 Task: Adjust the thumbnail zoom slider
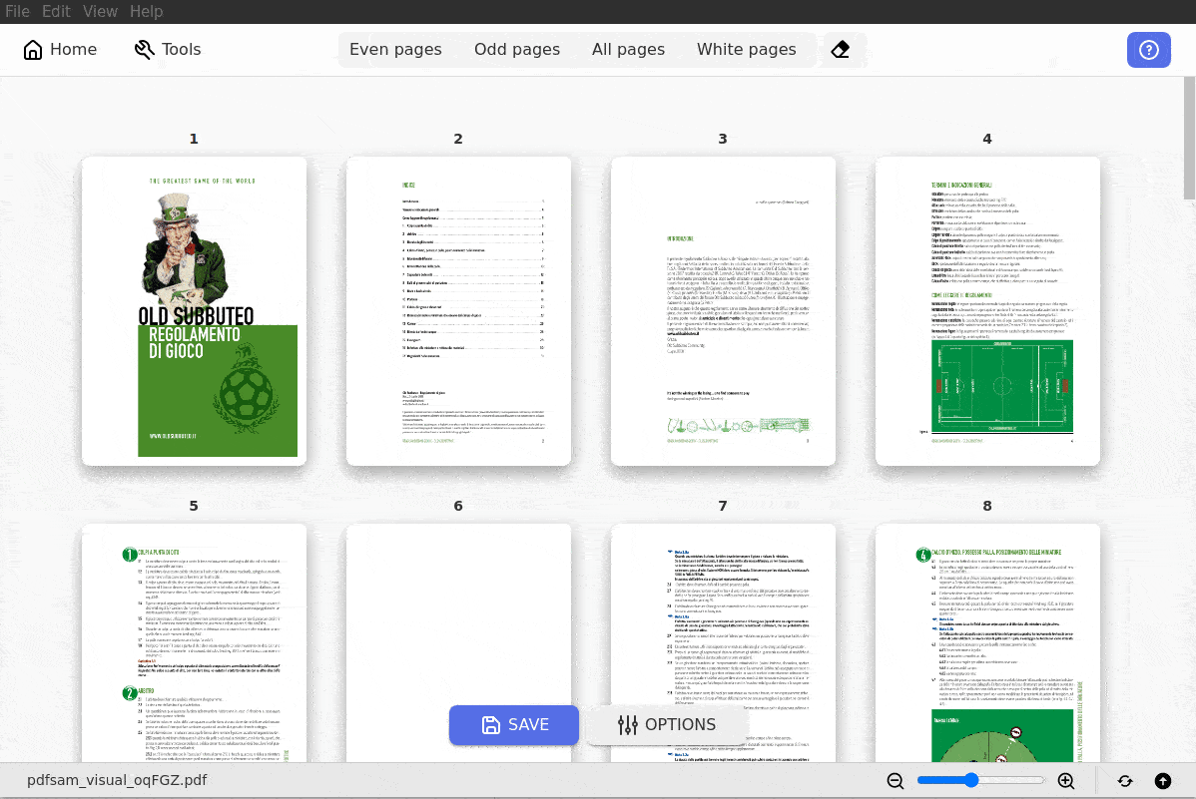[980, 780]
